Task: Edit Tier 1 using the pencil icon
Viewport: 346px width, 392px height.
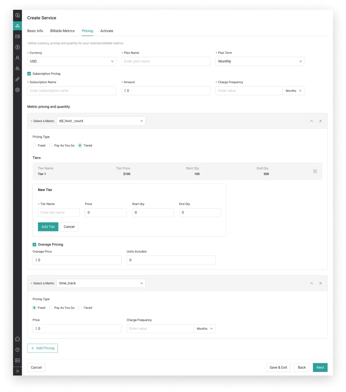Action: pyautogui.click(x=315, y=171)
